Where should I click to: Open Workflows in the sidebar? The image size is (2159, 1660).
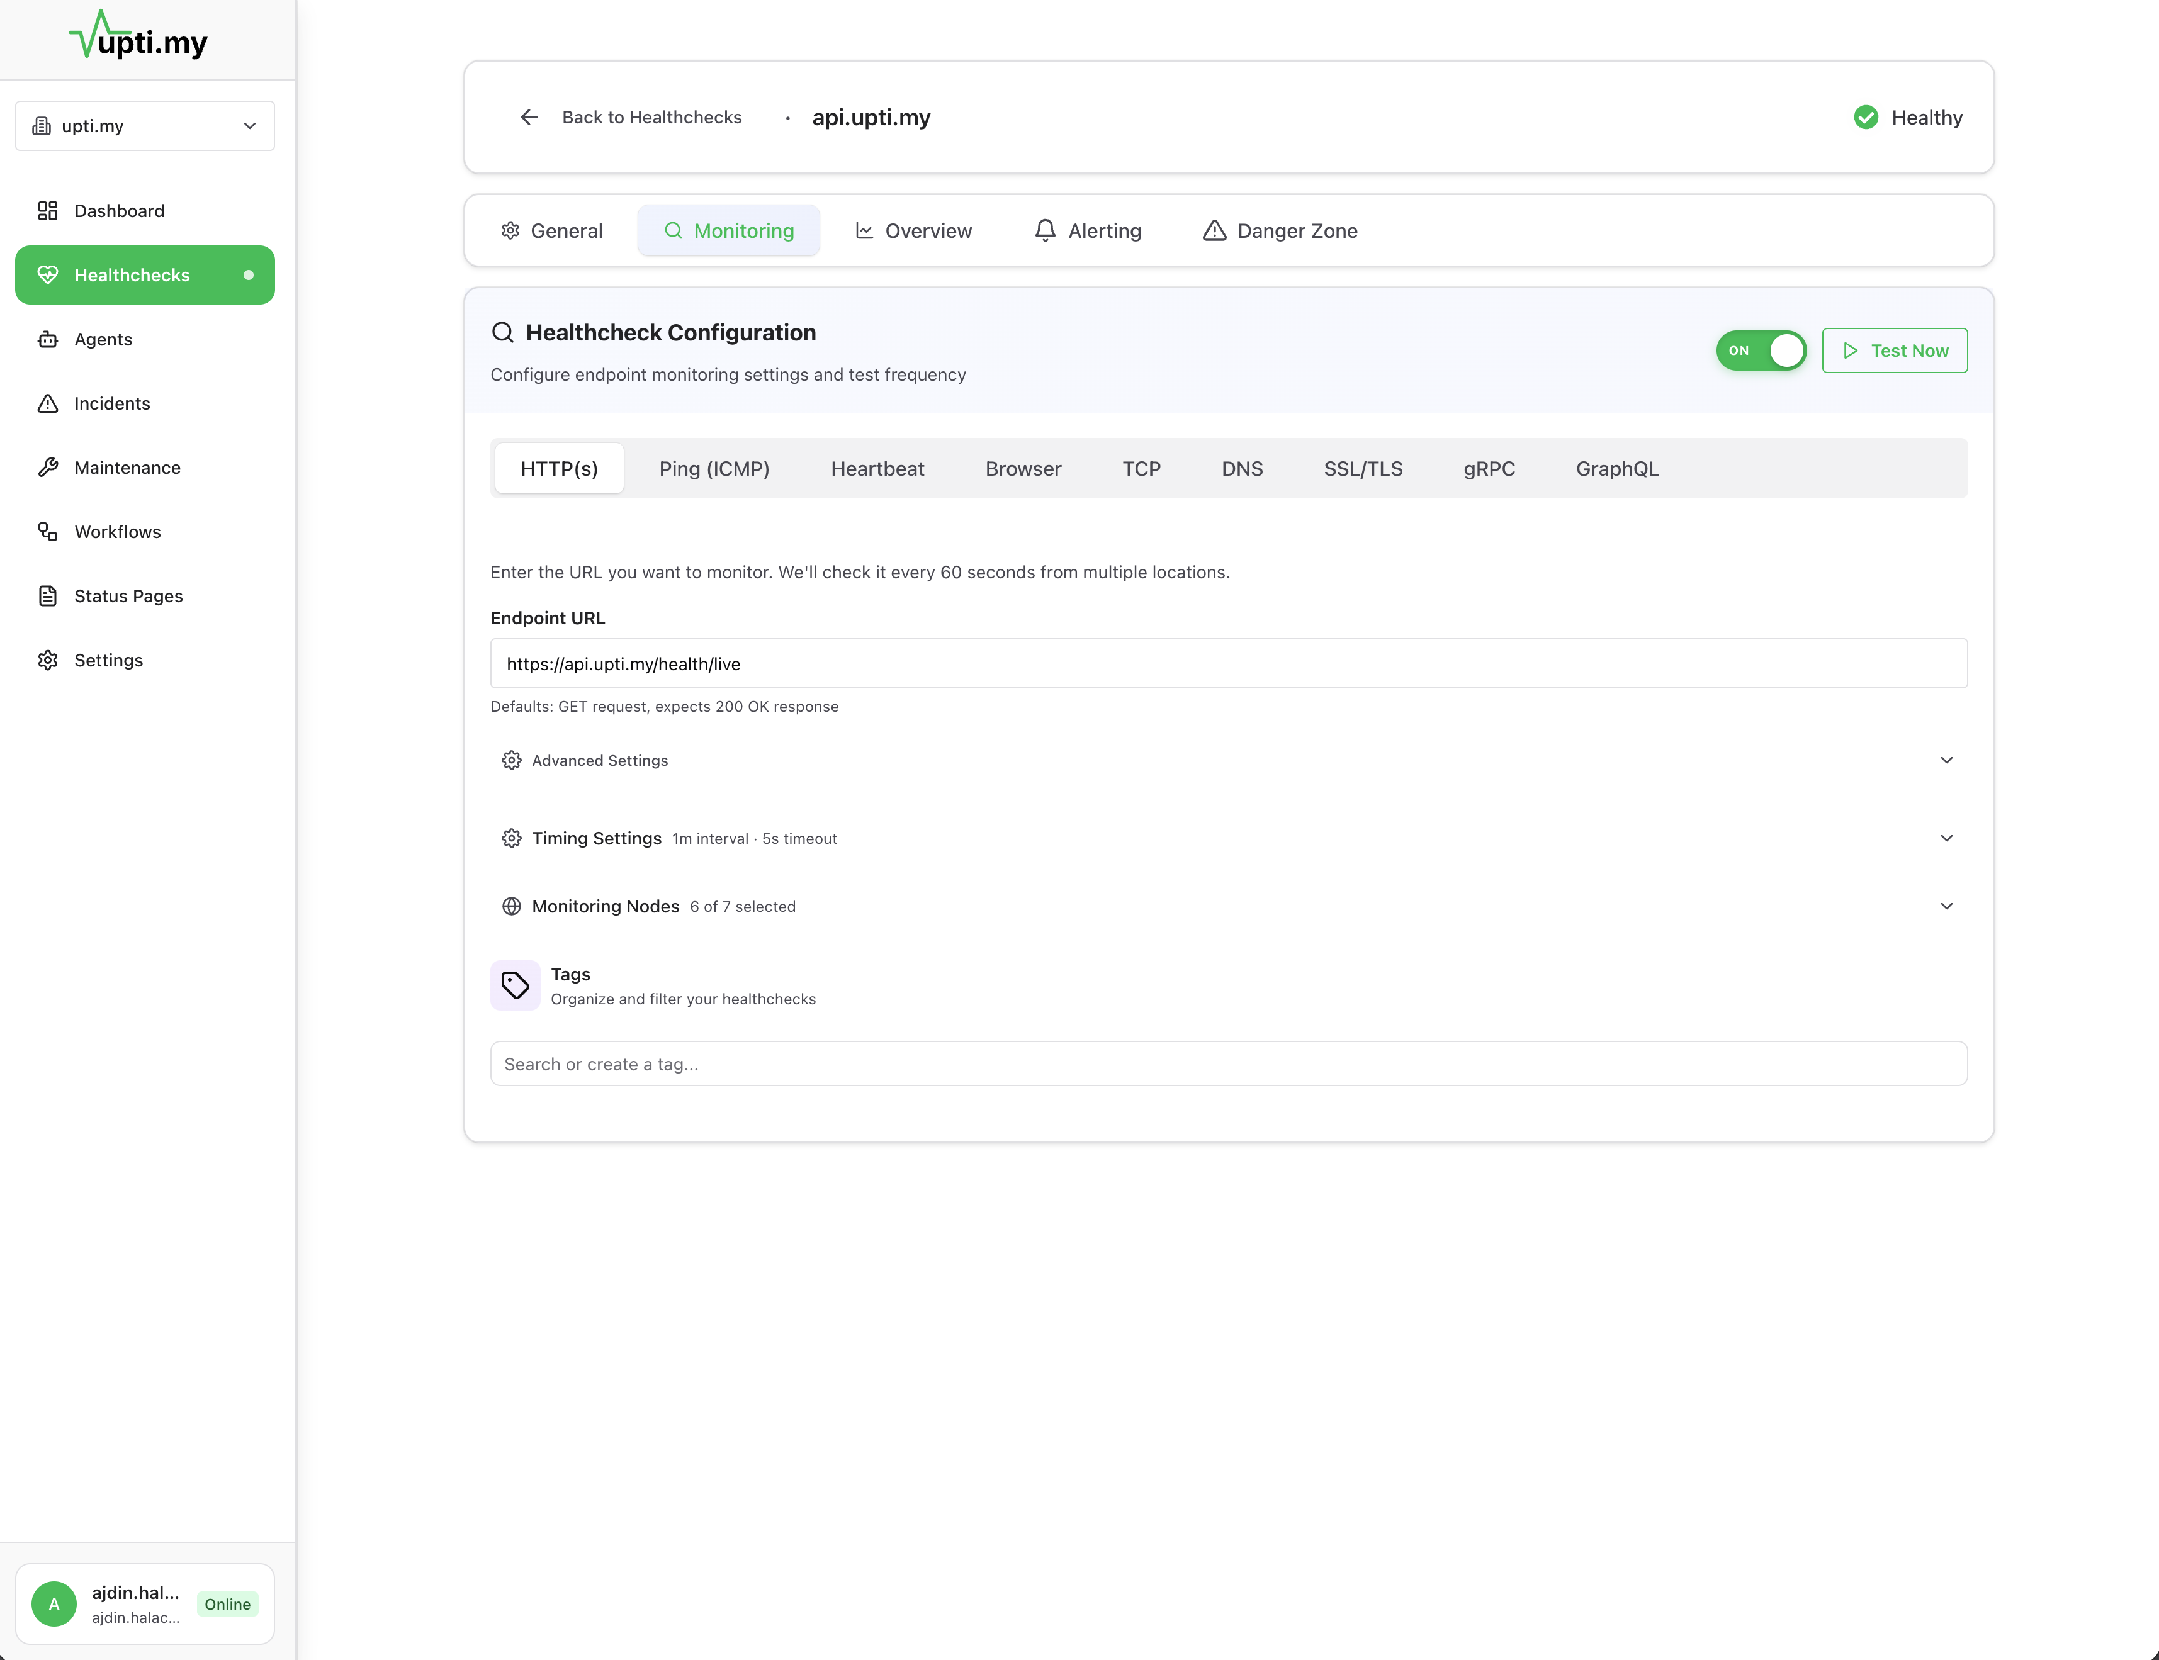[x=145, y=532]
